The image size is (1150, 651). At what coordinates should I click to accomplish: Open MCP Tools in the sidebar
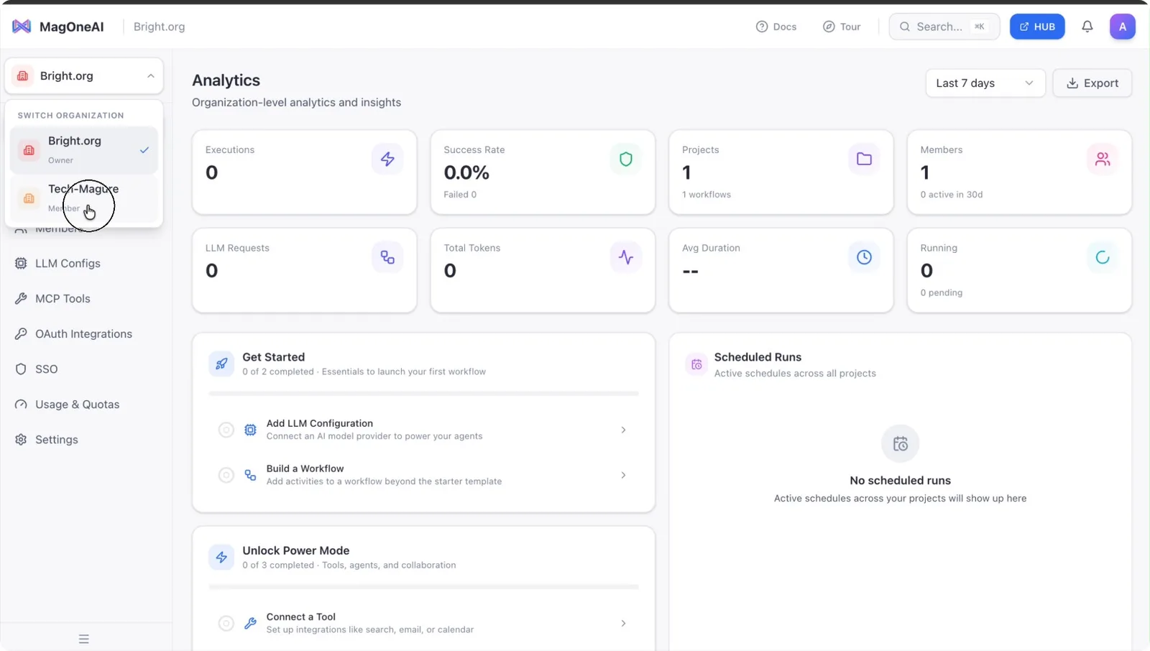coord(63,298)
